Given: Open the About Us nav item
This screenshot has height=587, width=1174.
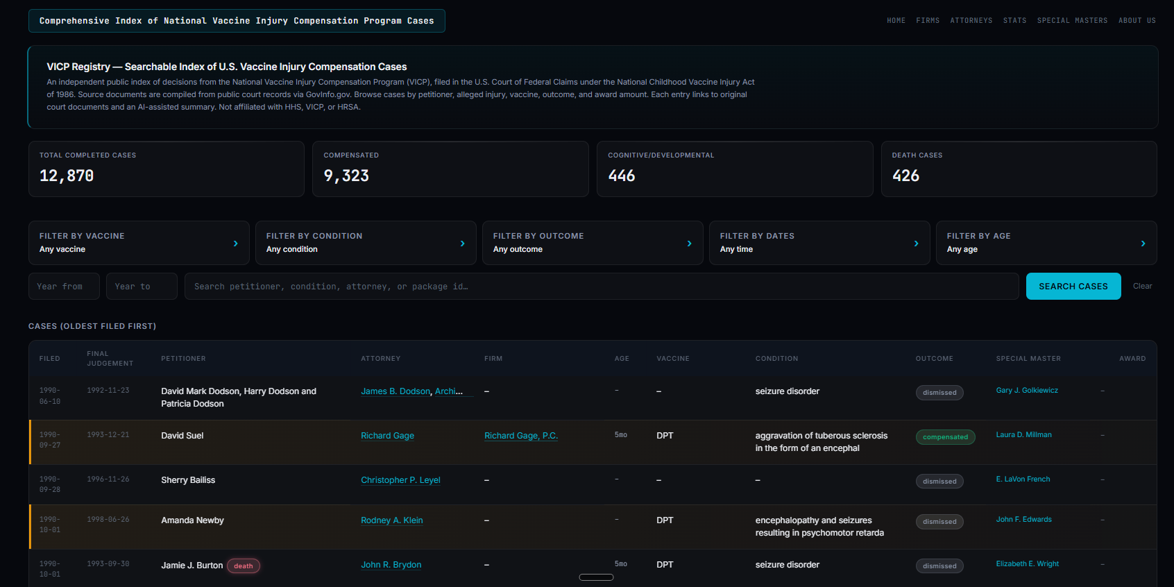Looking at the screenshot, I should tap(1137, 21).
